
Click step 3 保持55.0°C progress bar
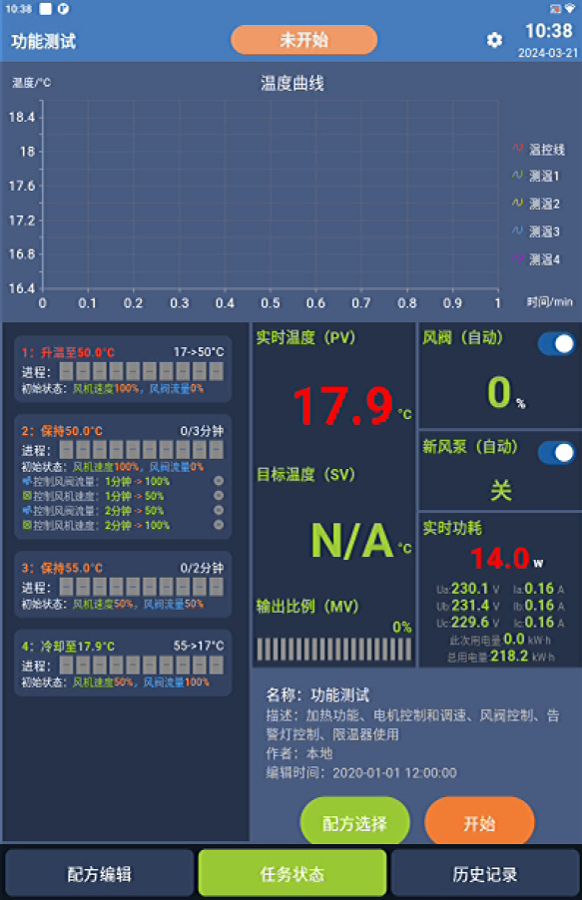(x=142, y=587)
